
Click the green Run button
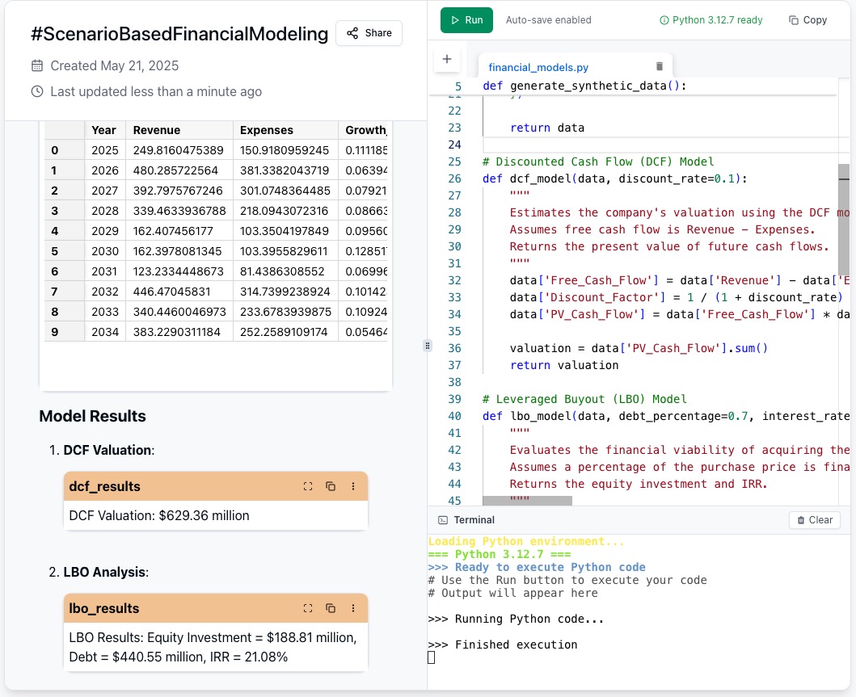(466, 20)
